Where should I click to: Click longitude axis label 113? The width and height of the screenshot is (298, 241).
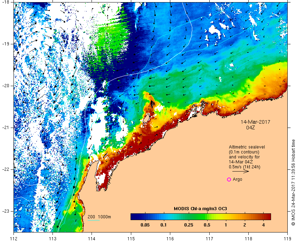coord(53,238)
